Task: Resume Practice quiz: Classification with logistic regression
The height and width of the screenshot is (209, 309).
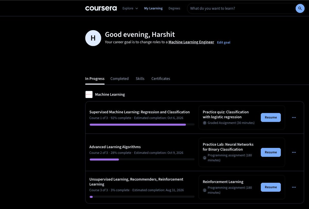Action: click(271, 118)
